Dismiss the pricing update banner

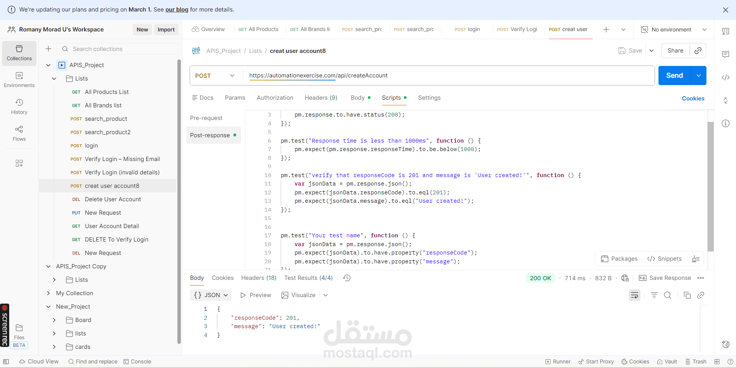click(726, 10)
